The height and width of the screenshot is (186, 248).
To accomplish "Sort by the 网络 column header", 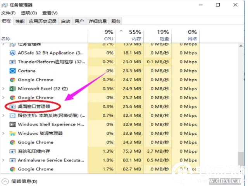I will pos(185,36).
